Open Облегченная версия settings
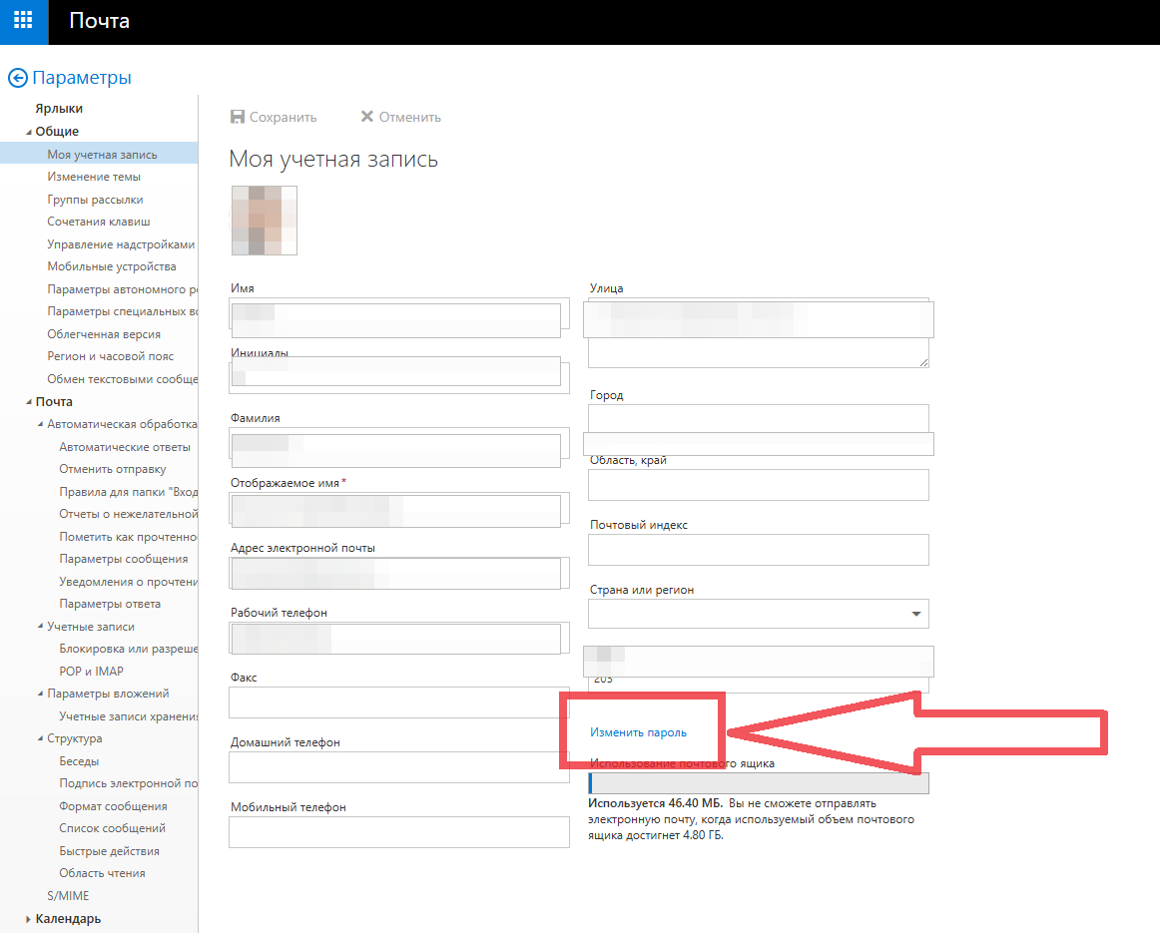1160x933 pixels. click(104, 334)
